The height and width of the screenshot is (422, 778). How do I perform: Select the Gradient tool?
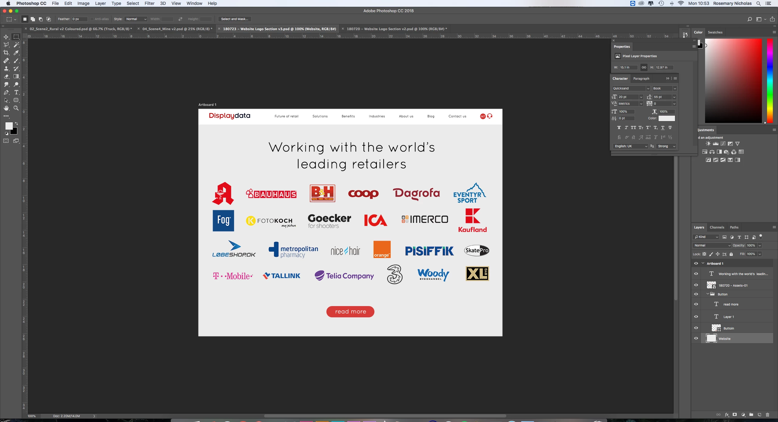16,76
